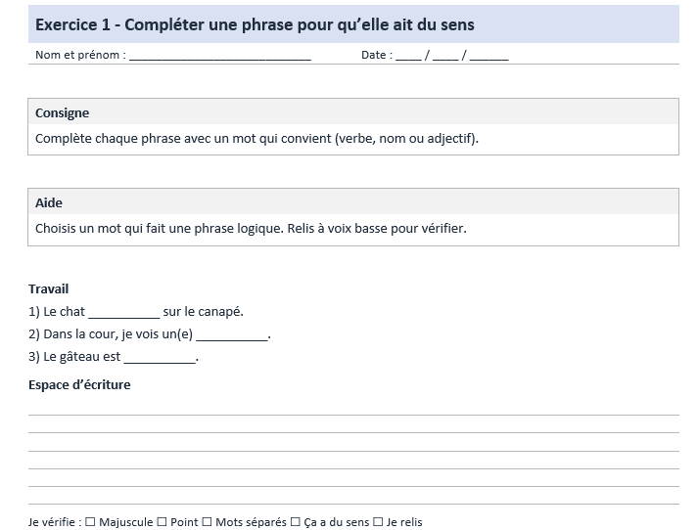Select the "Consigne" section header

coord(63,112)
